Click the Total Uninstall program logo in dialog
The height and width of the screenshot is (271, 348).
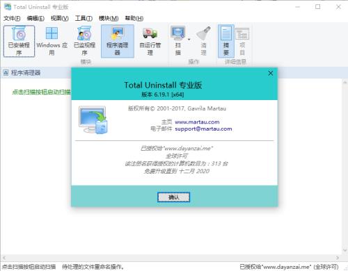tap(93, 120)
